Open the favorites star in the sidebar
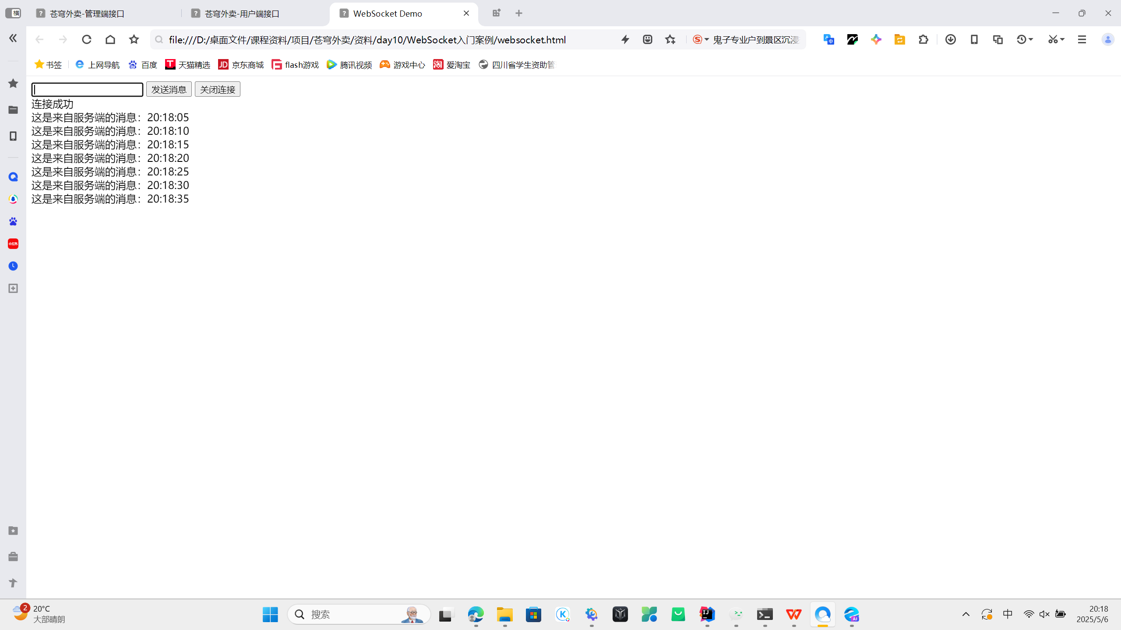The image size is (1121, 630). point(13,83)
